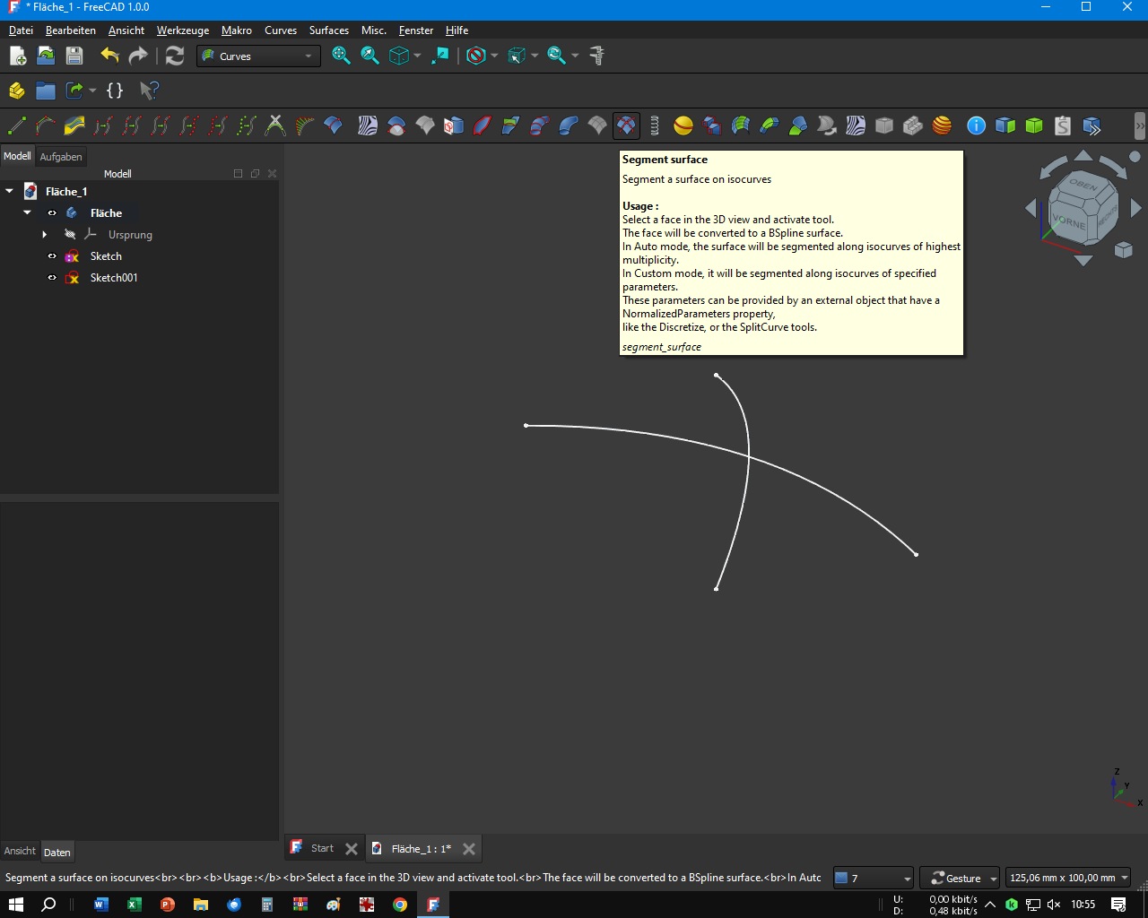This screenshot has height=918, width=1148.
Task: Open the Bearbeiten menu
Action: (70, 30)
